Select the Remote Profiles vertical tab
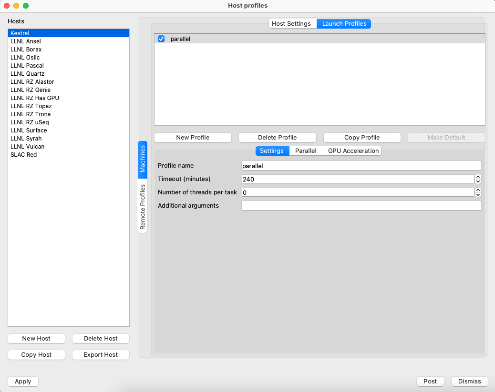The height and width of the screenshot is (392, 495). point(143,207)
